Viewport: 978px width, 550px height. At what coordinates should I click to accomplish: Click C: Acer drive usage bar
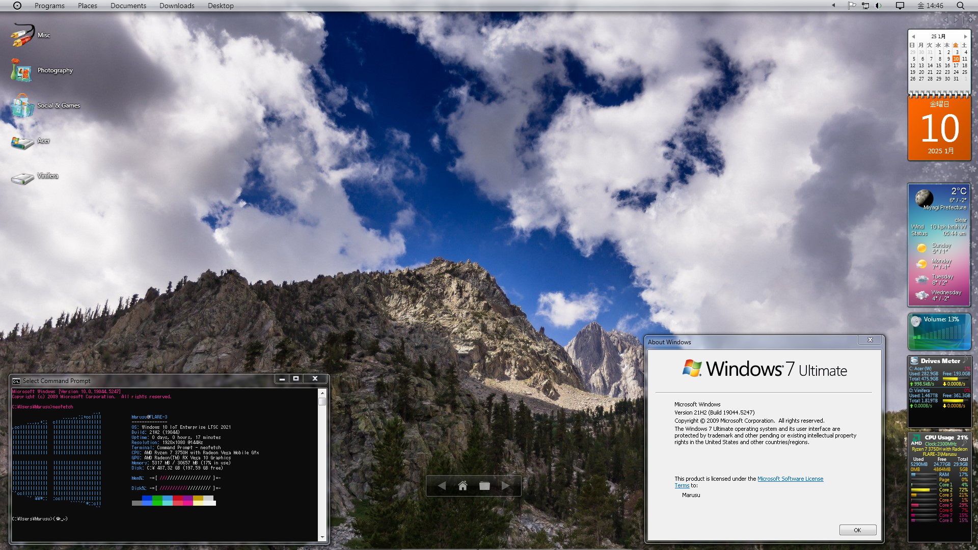956,379
